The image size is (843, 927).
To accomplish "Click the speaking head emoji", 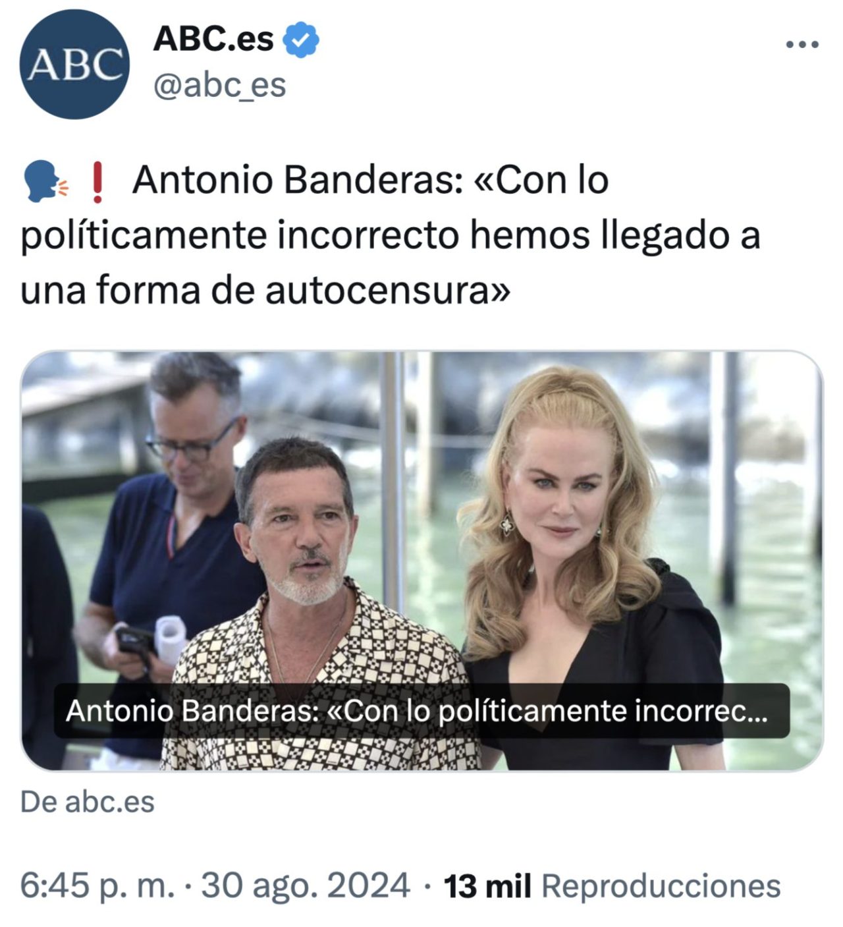I will [44, 182].
